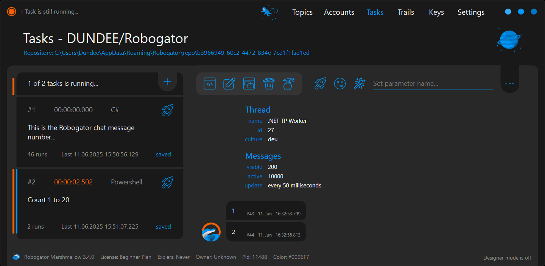The width and height of the screenshot is (545, 266).
Task: Click the Set parameter name field
Action: coord(433,84)
